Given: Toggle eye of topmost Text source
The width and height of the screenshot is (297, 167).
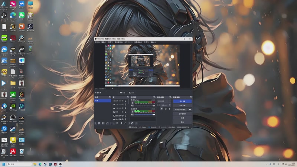Looking at the screenshot, I should click(x=123, y=101).
